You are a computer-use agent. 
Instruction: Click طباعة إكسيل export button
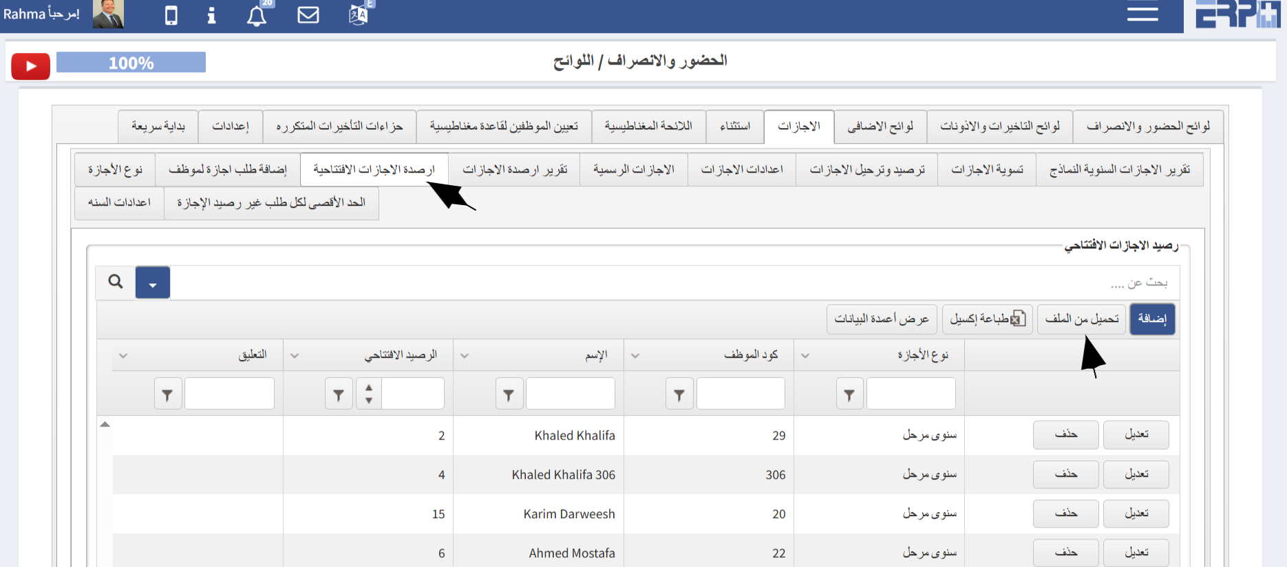point(988,319)
